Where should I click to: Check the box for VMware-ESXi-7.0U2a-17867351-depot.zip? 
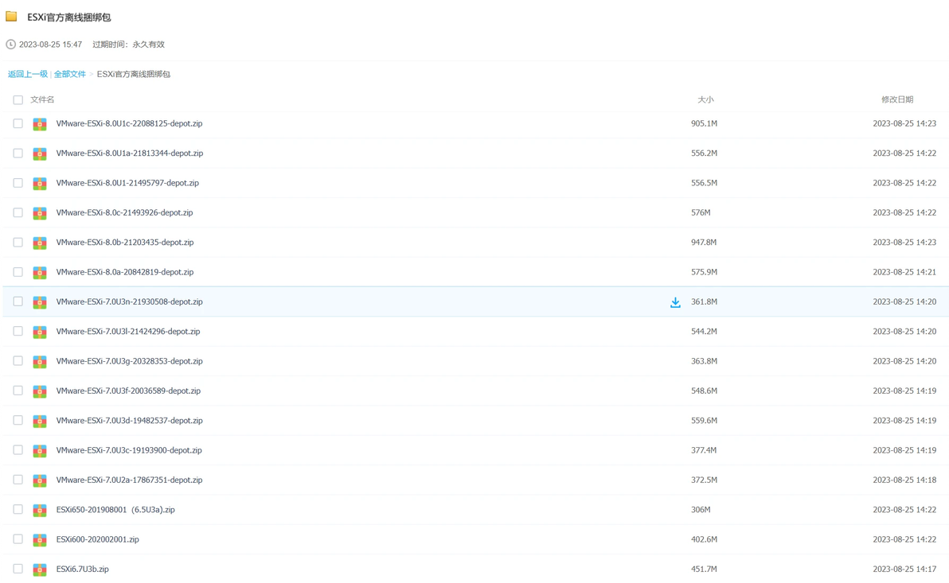click(x=18, y=480)
